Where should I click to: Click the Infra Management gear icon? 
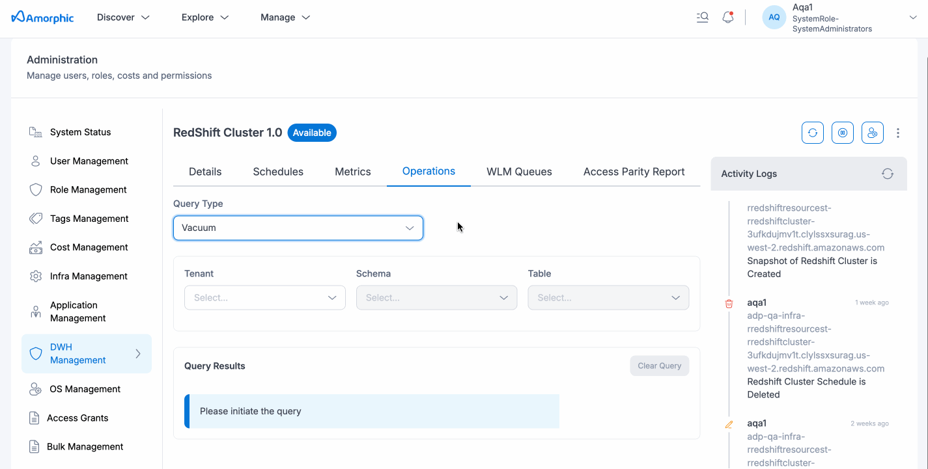(36, 276)
